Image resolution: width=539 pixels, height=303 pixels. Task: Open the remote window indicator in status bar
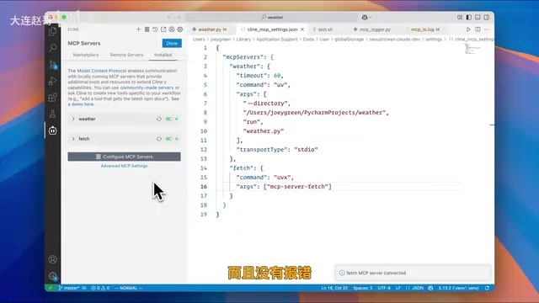pos(51,288)
